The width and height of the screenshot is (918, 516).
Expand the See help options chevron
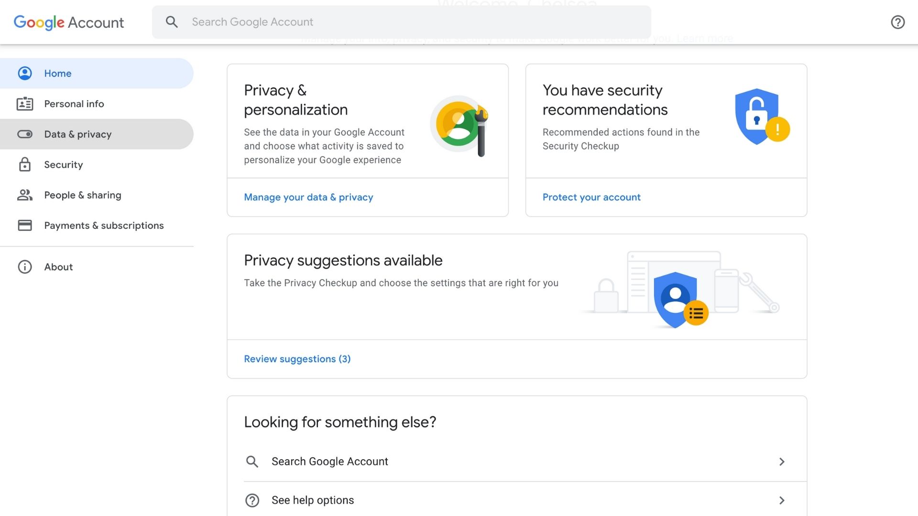[x=782, y=500]
